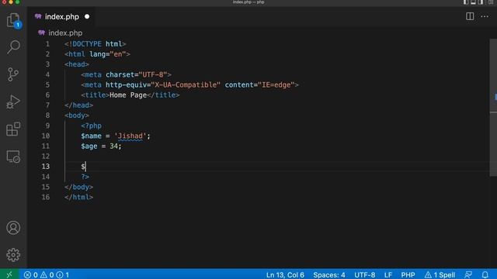Click Ln 13, Col 6 to go to line
The image size is (497, 279).
click(x=285, y=274)
